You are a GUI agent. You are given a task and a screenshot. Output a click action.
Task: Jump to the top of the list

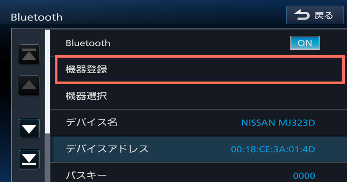click(29, 54)
